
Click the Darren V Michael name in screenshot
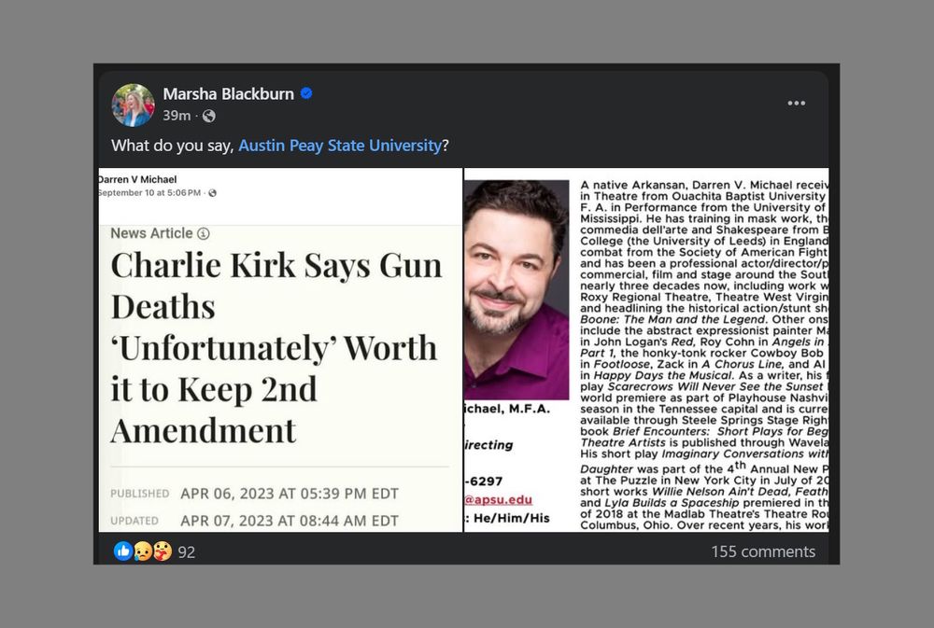(x=137, y=179)
